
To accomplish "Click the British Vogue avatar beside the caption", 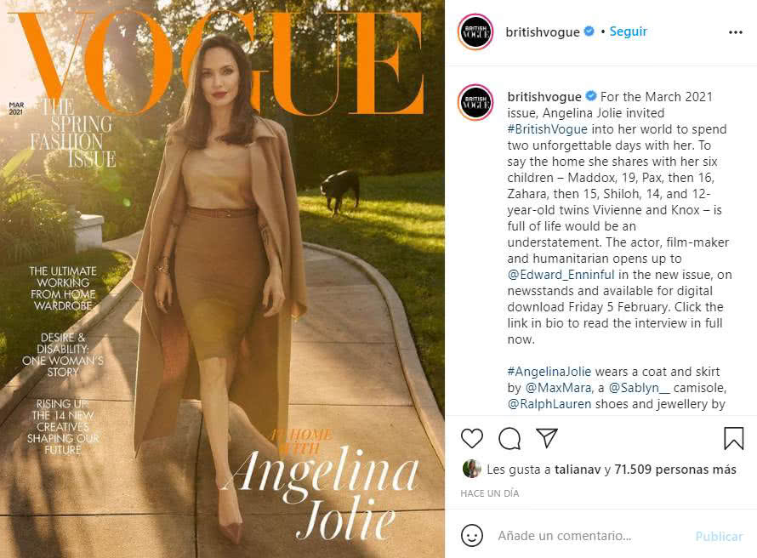I will click(475, 102).
